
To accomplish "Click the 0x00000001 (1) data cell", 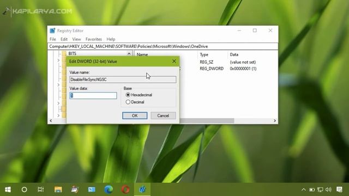I will 243,69.
